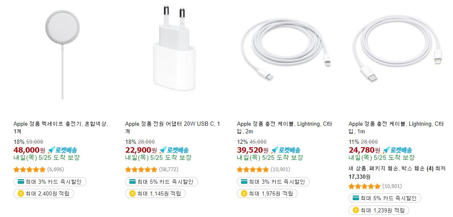Open the 20W USB C adapter image
The height and width of the screenshot is (217, 453).
[174, 48]
